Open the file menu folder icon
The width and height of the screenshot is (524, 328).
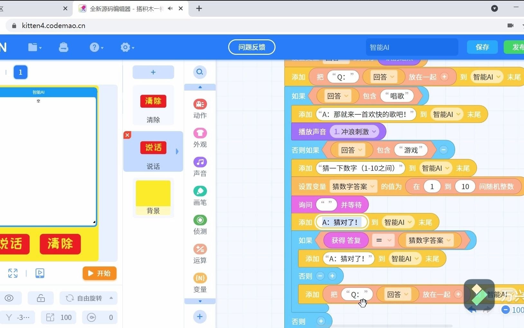tap(35, 47)
